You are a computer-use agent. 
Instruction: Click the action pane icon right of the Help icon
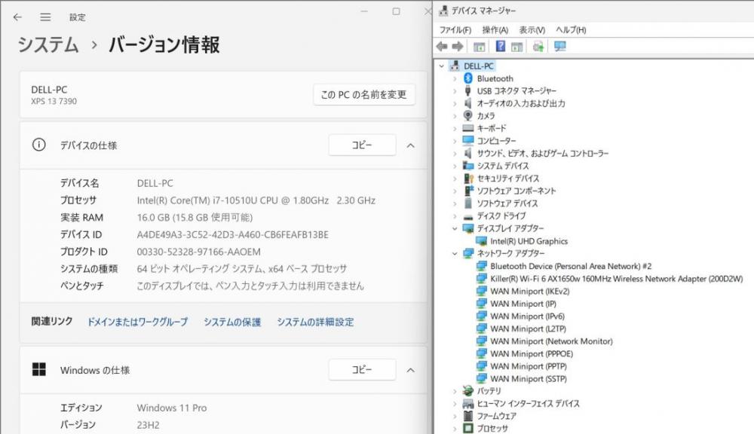517,47
